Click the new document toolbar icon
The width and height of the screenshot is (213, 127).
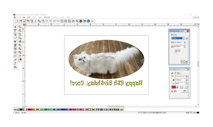[x=17, y=21]
